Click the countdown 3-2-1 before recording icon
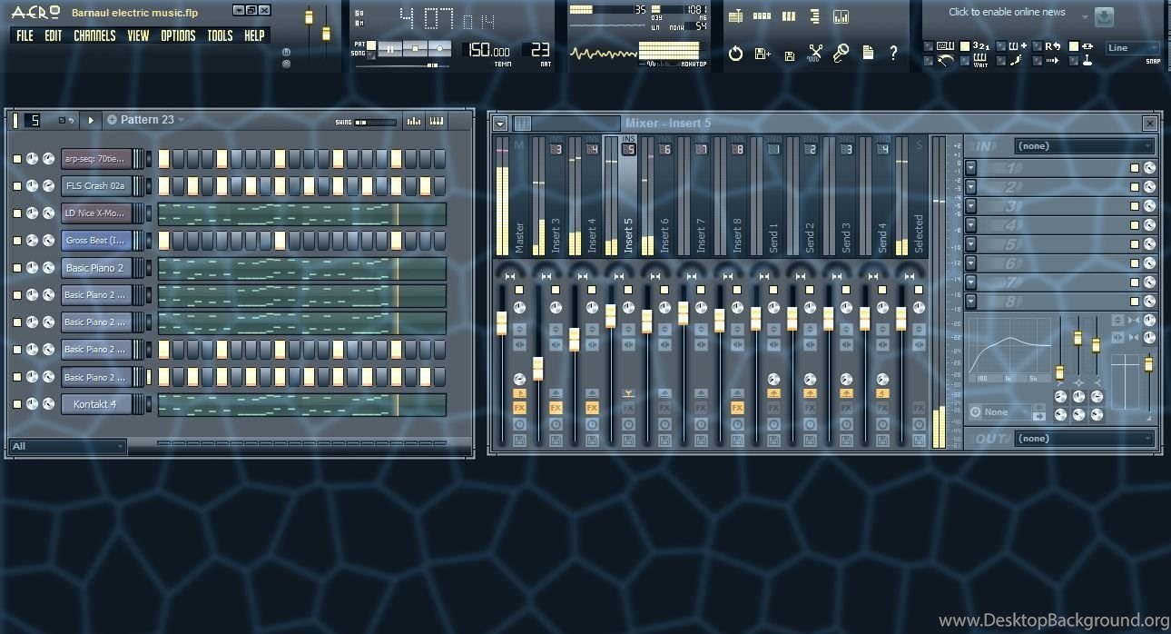This screenshot has height=634, width=1171. [x=981, y=46]
